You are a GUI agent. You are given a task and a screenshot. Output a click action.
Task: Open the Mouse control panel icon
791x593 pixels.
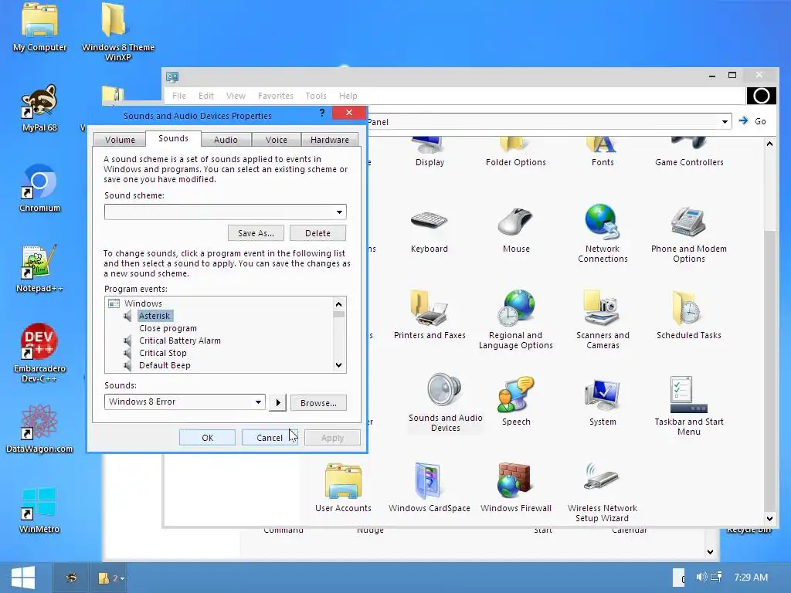pyautogui.click(x=515, y=230)
